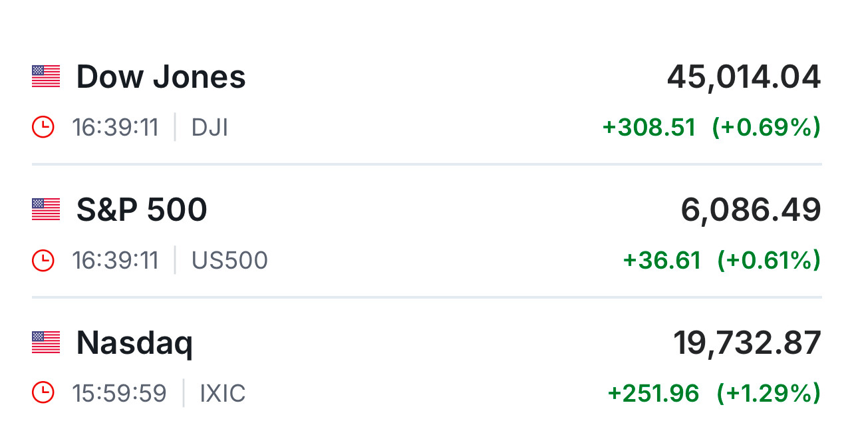The width and height of the screenshot is (854, 425).
Task: Click the +0.61% percentage change
Action: pyautogui.click(x=768, y=260)
